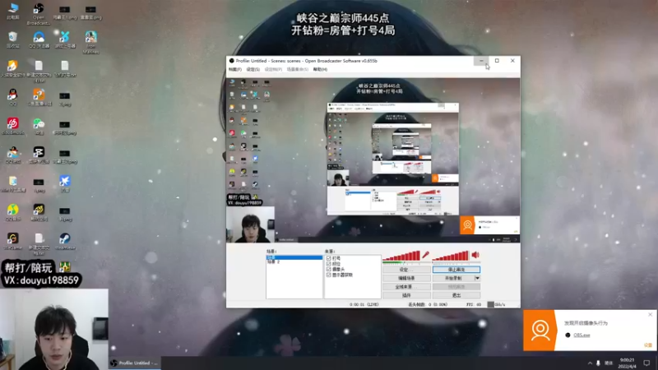The width and height of the screenshot is (658, 370).
Task: Show hidden system tray icons chevron
Action: [590, 363]
